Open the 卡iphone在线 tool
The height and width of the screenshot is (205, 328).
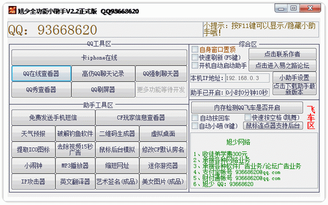99,58
